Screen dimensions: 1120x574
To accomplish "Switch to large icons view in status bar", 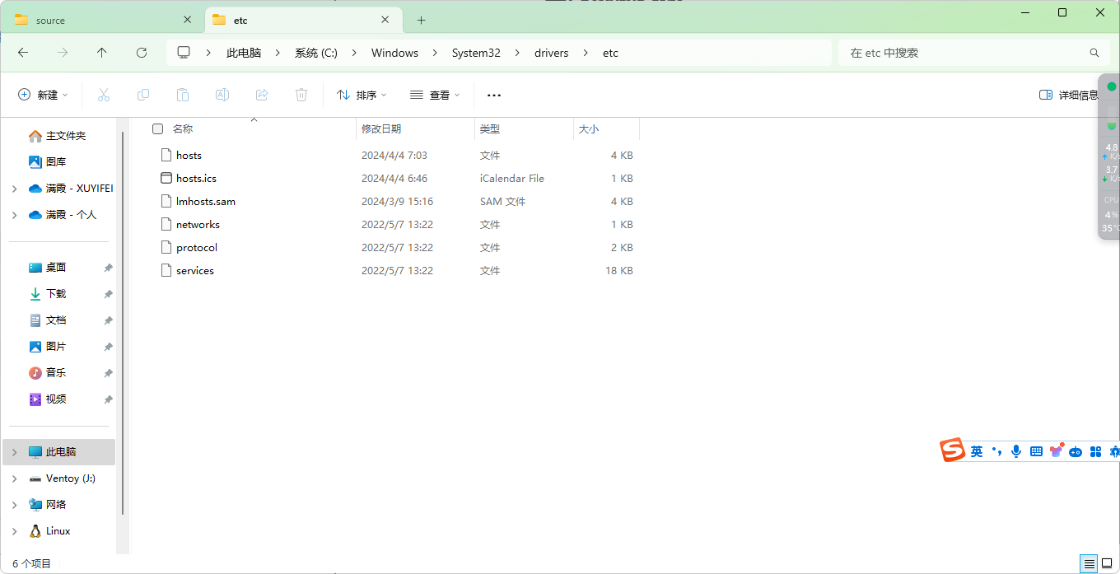I will pyautogui.click(x=1107, y=564).
